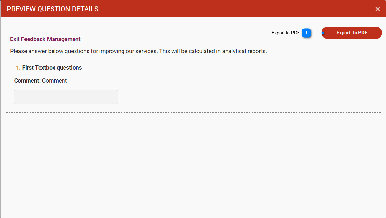Screen dimensions: 386x218
Task: Click the red Export To PDF button
Action: [x=352, y=33]
